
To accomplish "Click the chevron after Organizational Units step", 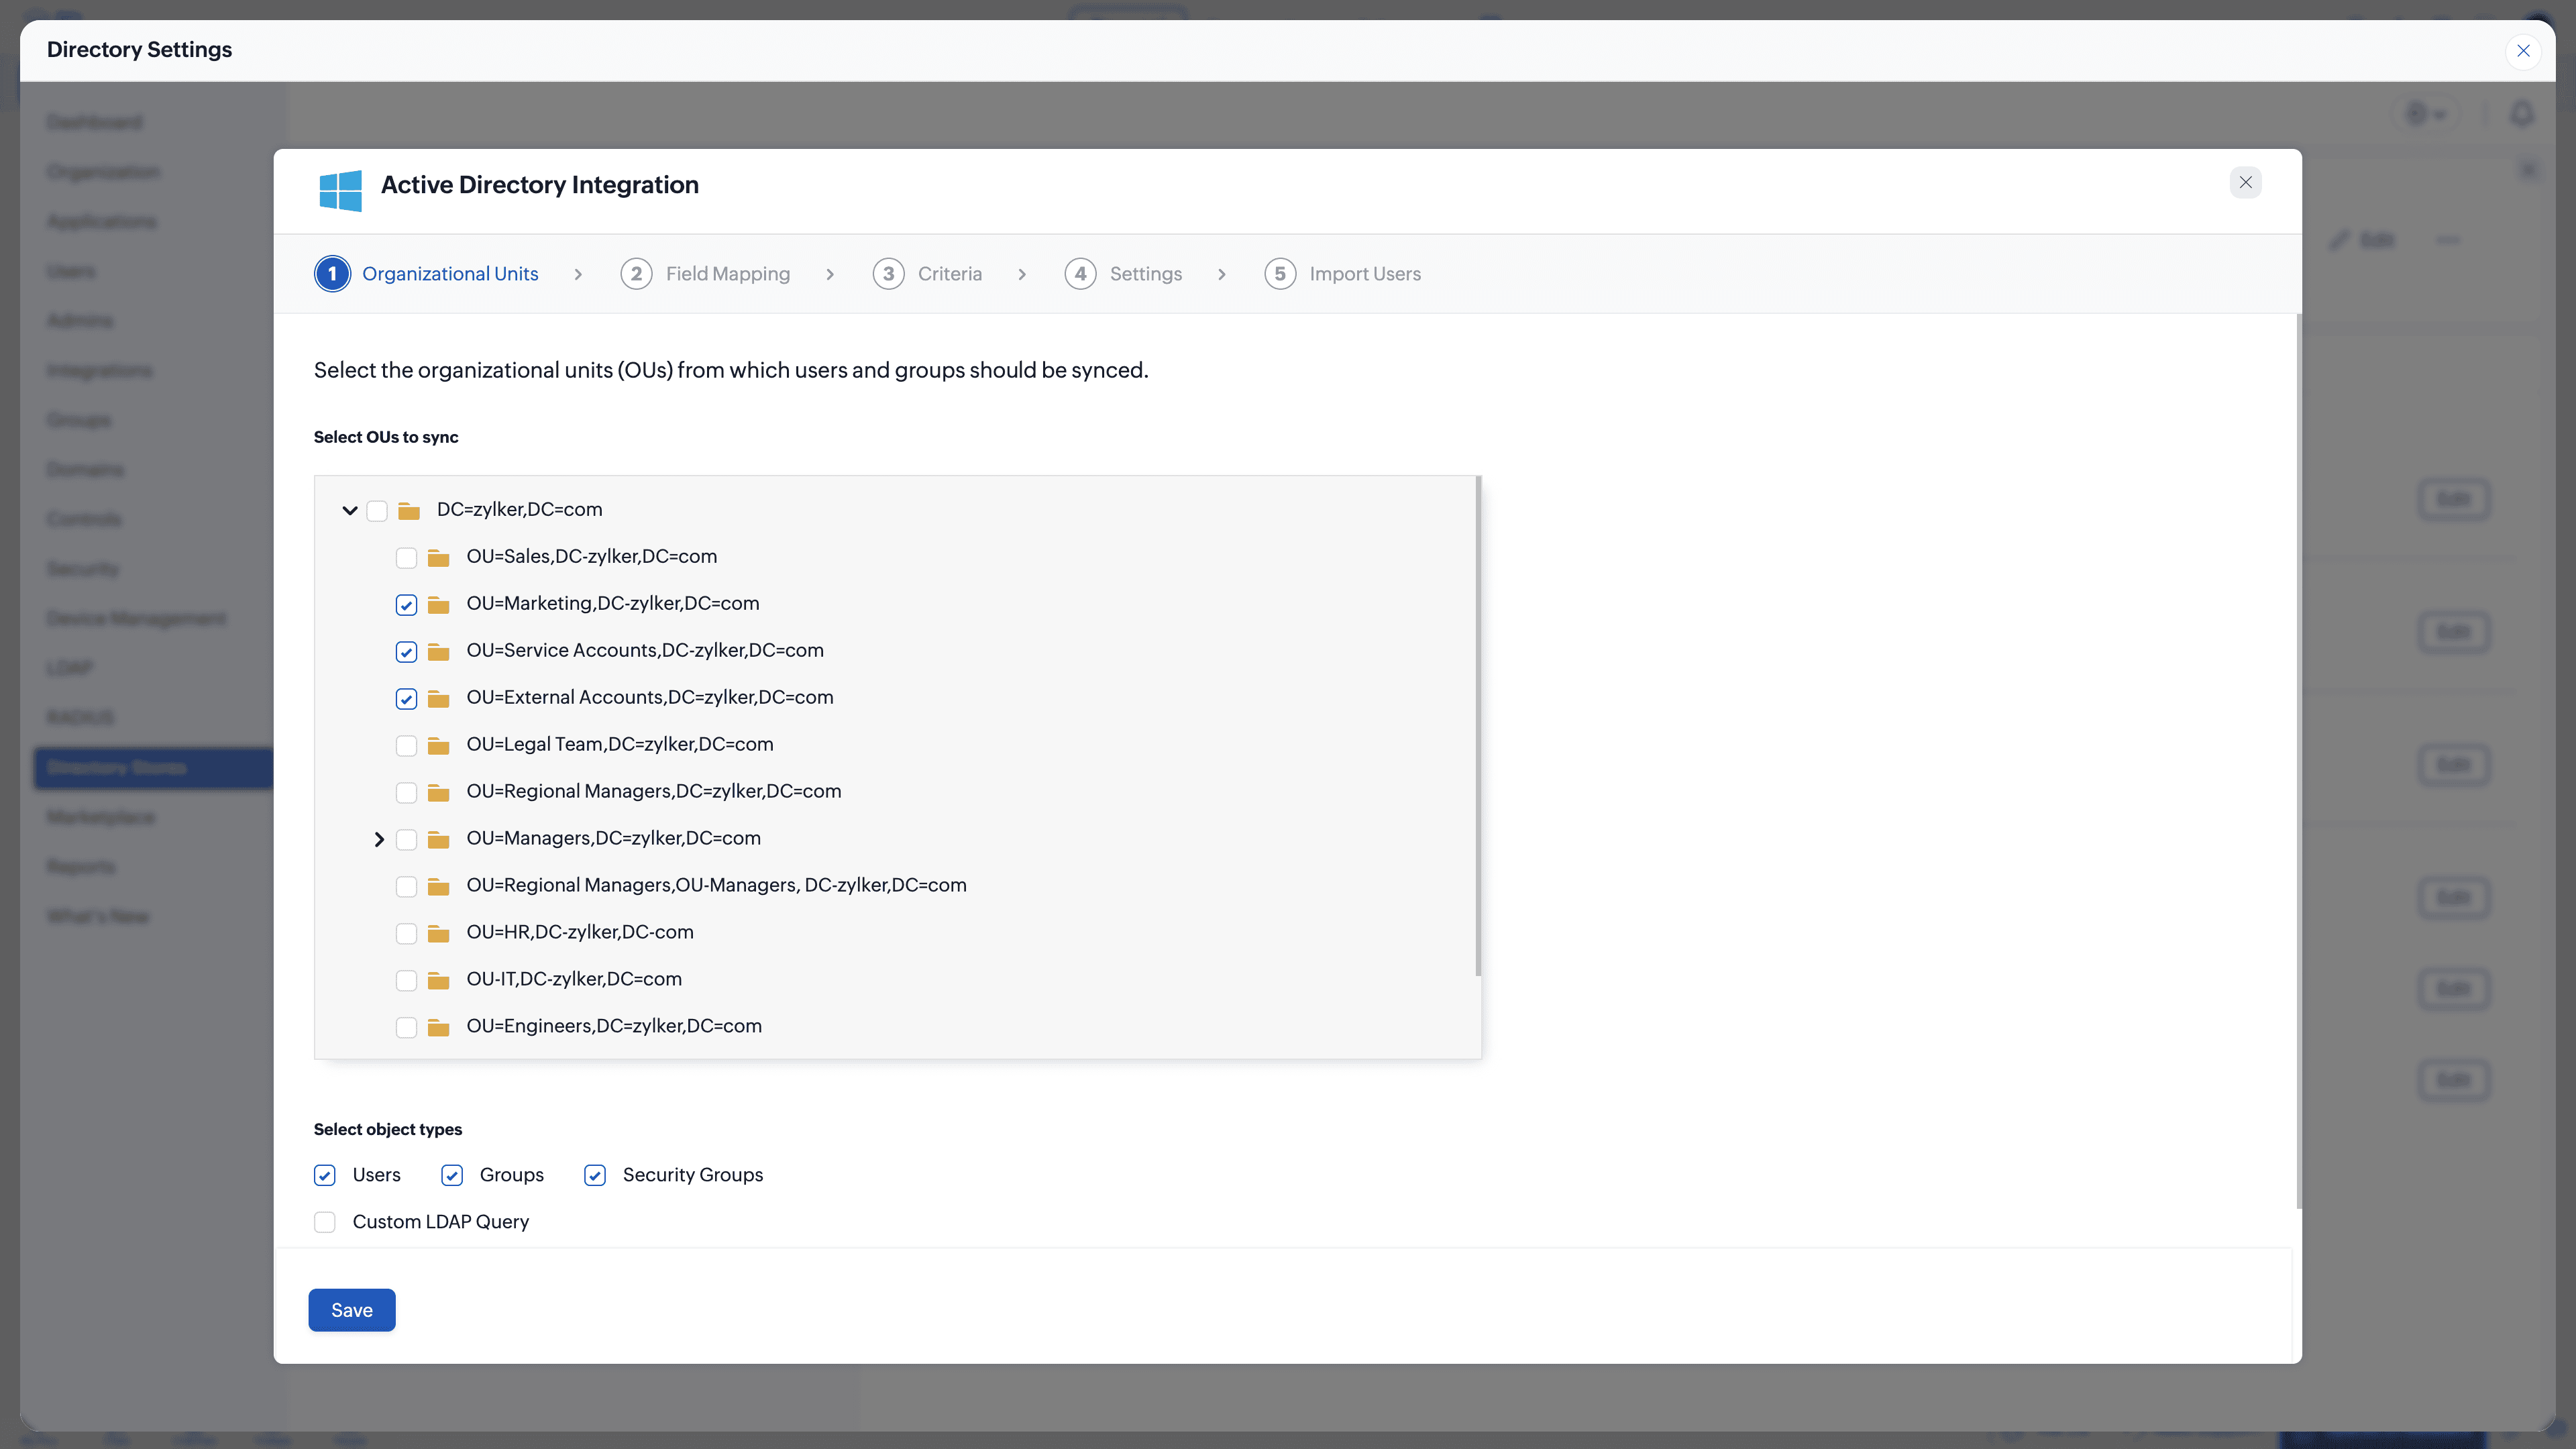I will (x=578, y=274).
